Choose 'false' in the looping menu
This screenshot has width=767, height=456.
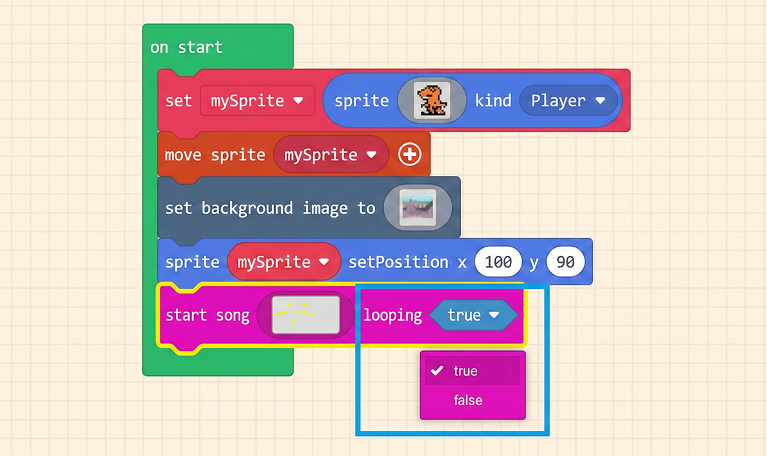point(467,401)
